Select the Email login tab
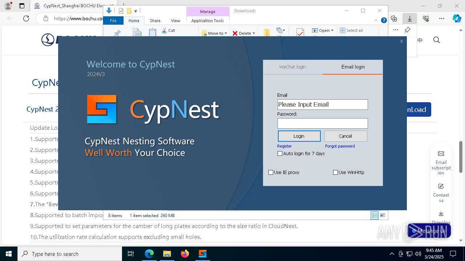Image resolution: width=465 pixels, height=261 pixels. [x=353, y=67]
